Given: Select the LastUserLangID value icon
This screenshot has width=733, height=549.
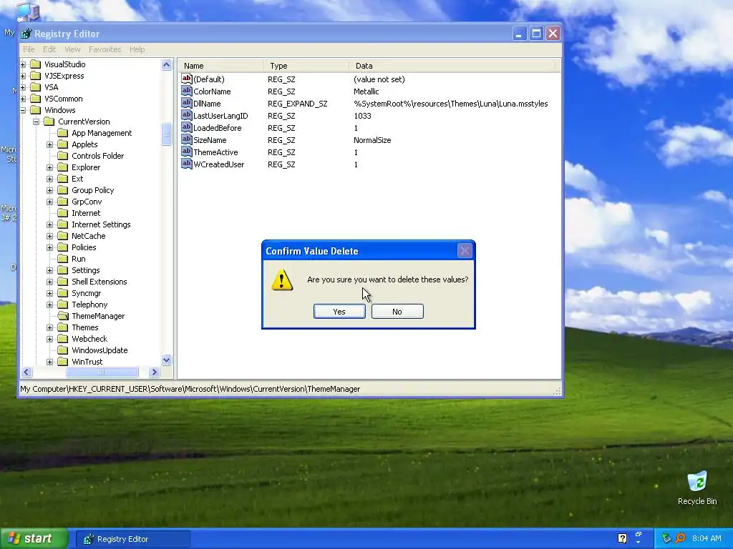Looking at the screenshot, I should (187, 115).
